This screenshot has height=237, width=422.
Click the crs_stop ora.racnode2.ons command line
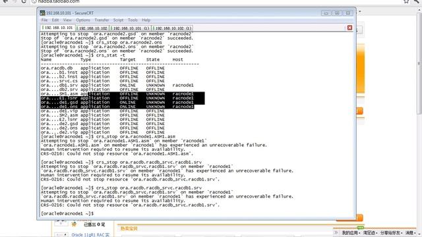point(102,42)
